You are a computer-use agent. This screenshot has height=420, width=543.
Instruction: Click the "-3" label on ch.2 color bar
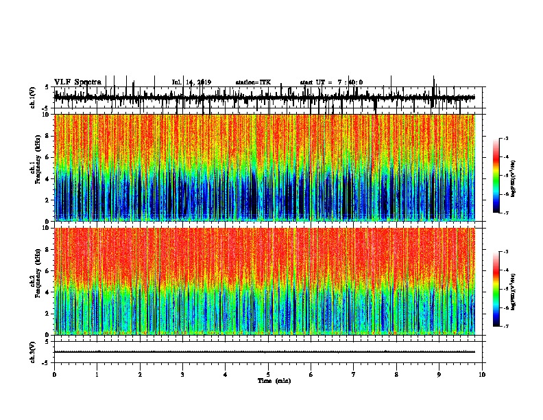click(505, 252)
